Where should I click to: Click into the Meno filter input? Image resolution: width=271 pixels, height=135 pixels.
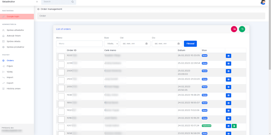tap(79, 44)
